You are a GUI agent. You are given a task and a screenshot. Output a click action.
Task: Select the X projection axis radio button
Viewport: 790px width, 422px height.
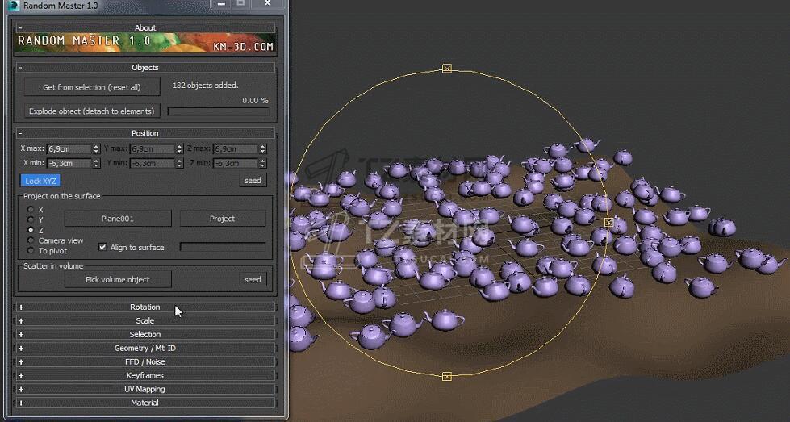coord(31,210)
